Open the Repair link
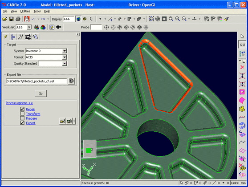Image resolution: width=248 pixels, height=187 pixels. click(x=30, y=109)
